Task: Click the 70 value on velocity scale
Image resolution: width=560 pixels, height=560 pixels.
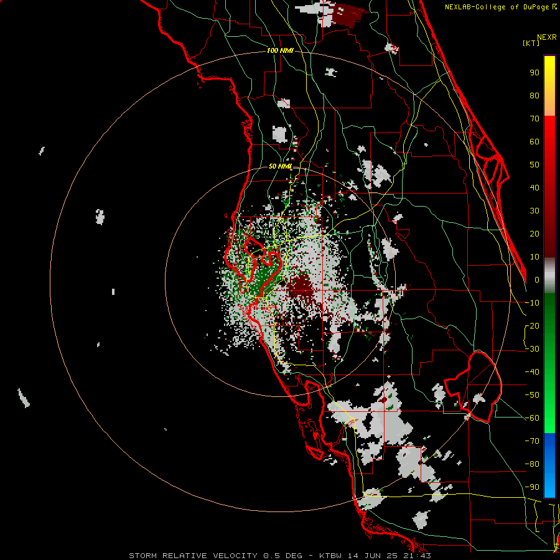Action: [x=534, y=119]
